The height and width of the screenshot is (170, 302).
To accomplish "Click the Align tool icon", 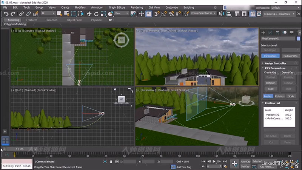I will 229,14.
